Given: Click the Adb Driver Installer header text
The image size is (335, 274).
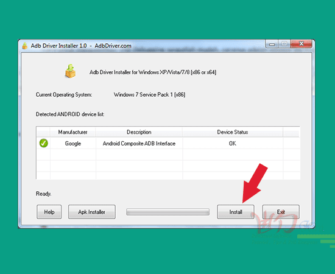Looking at the screenshot, I should pyautogui.click(x=153, y=72).
